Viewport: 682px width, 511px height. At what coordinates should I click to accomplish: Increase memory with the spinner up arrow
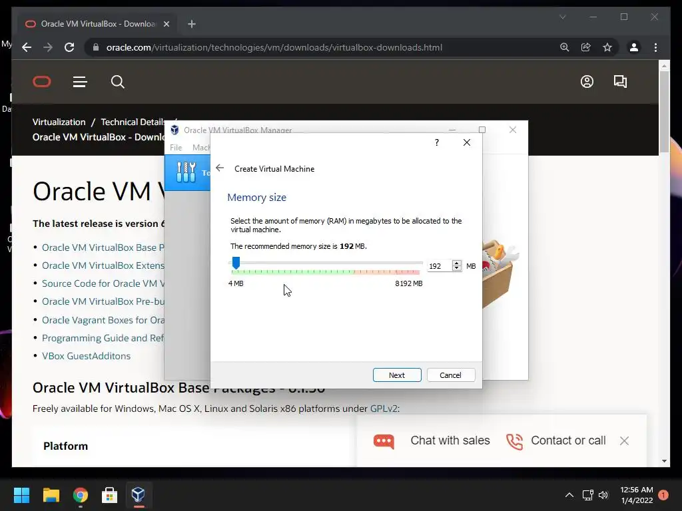[457, 263]
